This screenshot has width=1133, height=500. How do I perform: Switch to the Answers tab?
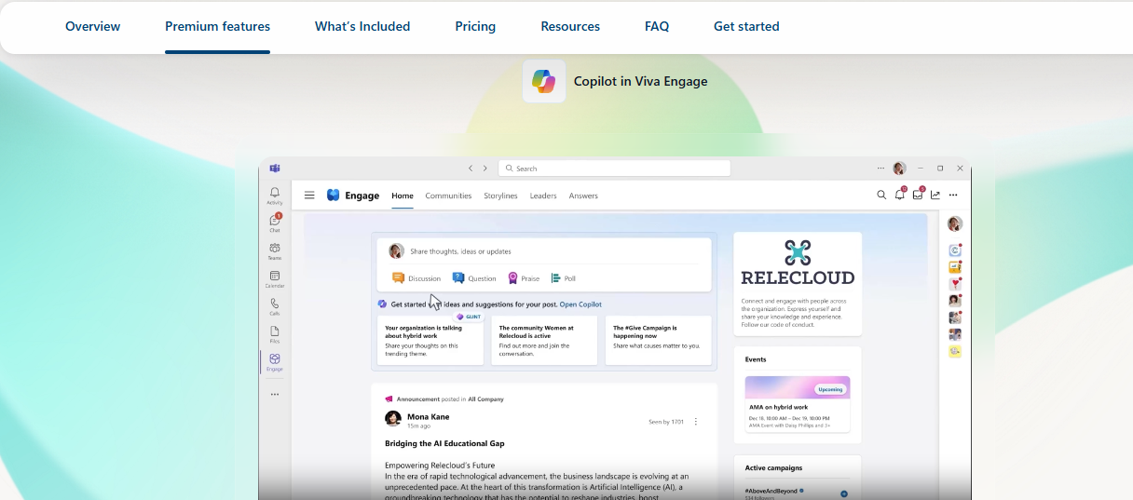click(583, 196)
